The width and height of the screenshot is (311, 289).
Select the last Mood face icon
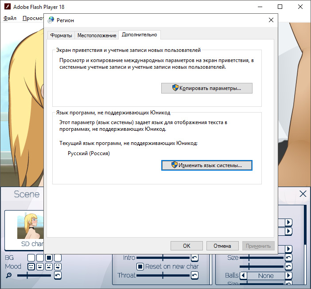(58, 266)
